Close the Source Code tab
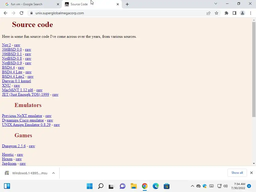 (118, 4)
